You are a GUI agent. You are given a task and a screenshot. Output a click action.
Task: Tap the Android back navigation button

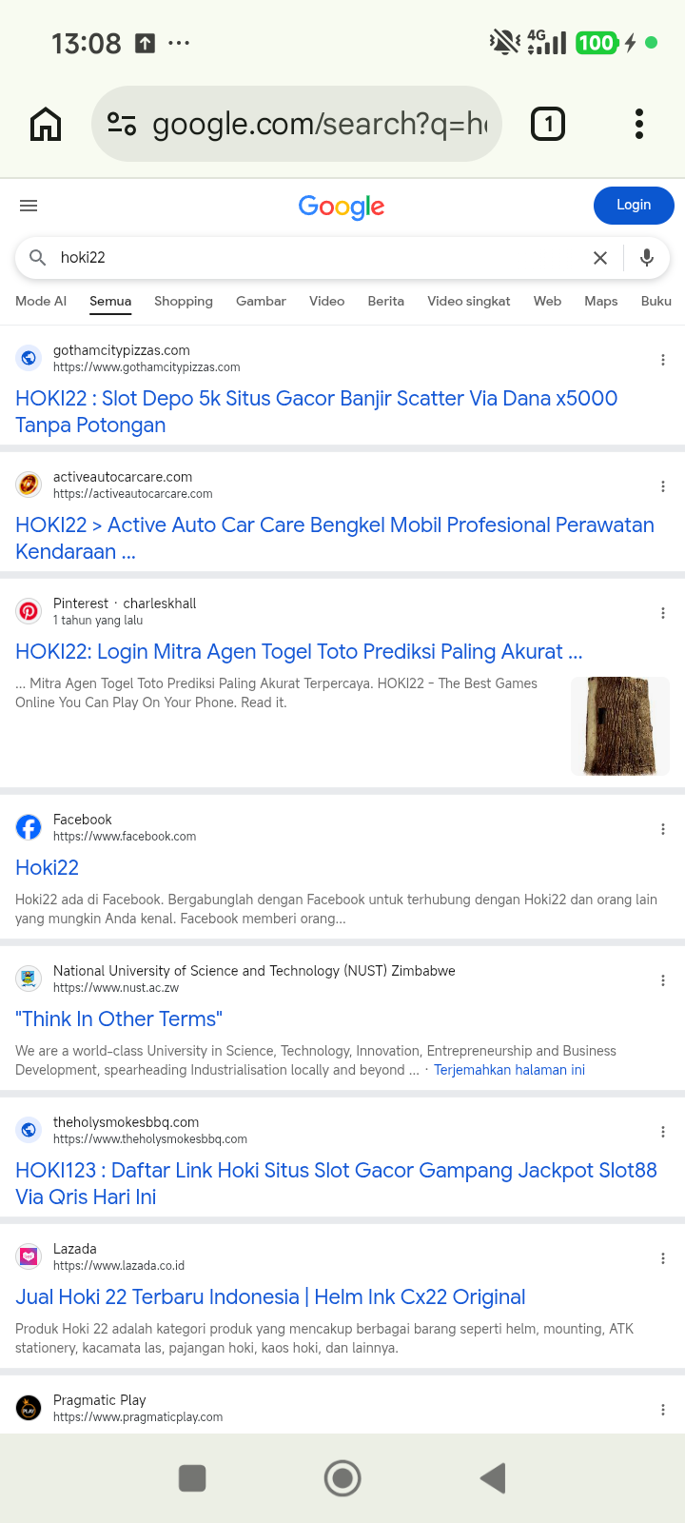(x=493, y=1478)
